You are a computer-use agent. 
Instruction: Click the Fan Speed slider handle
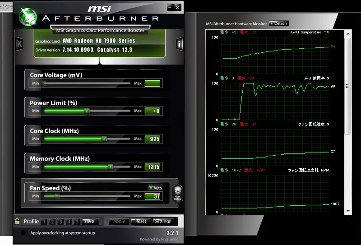pos(57,196)
